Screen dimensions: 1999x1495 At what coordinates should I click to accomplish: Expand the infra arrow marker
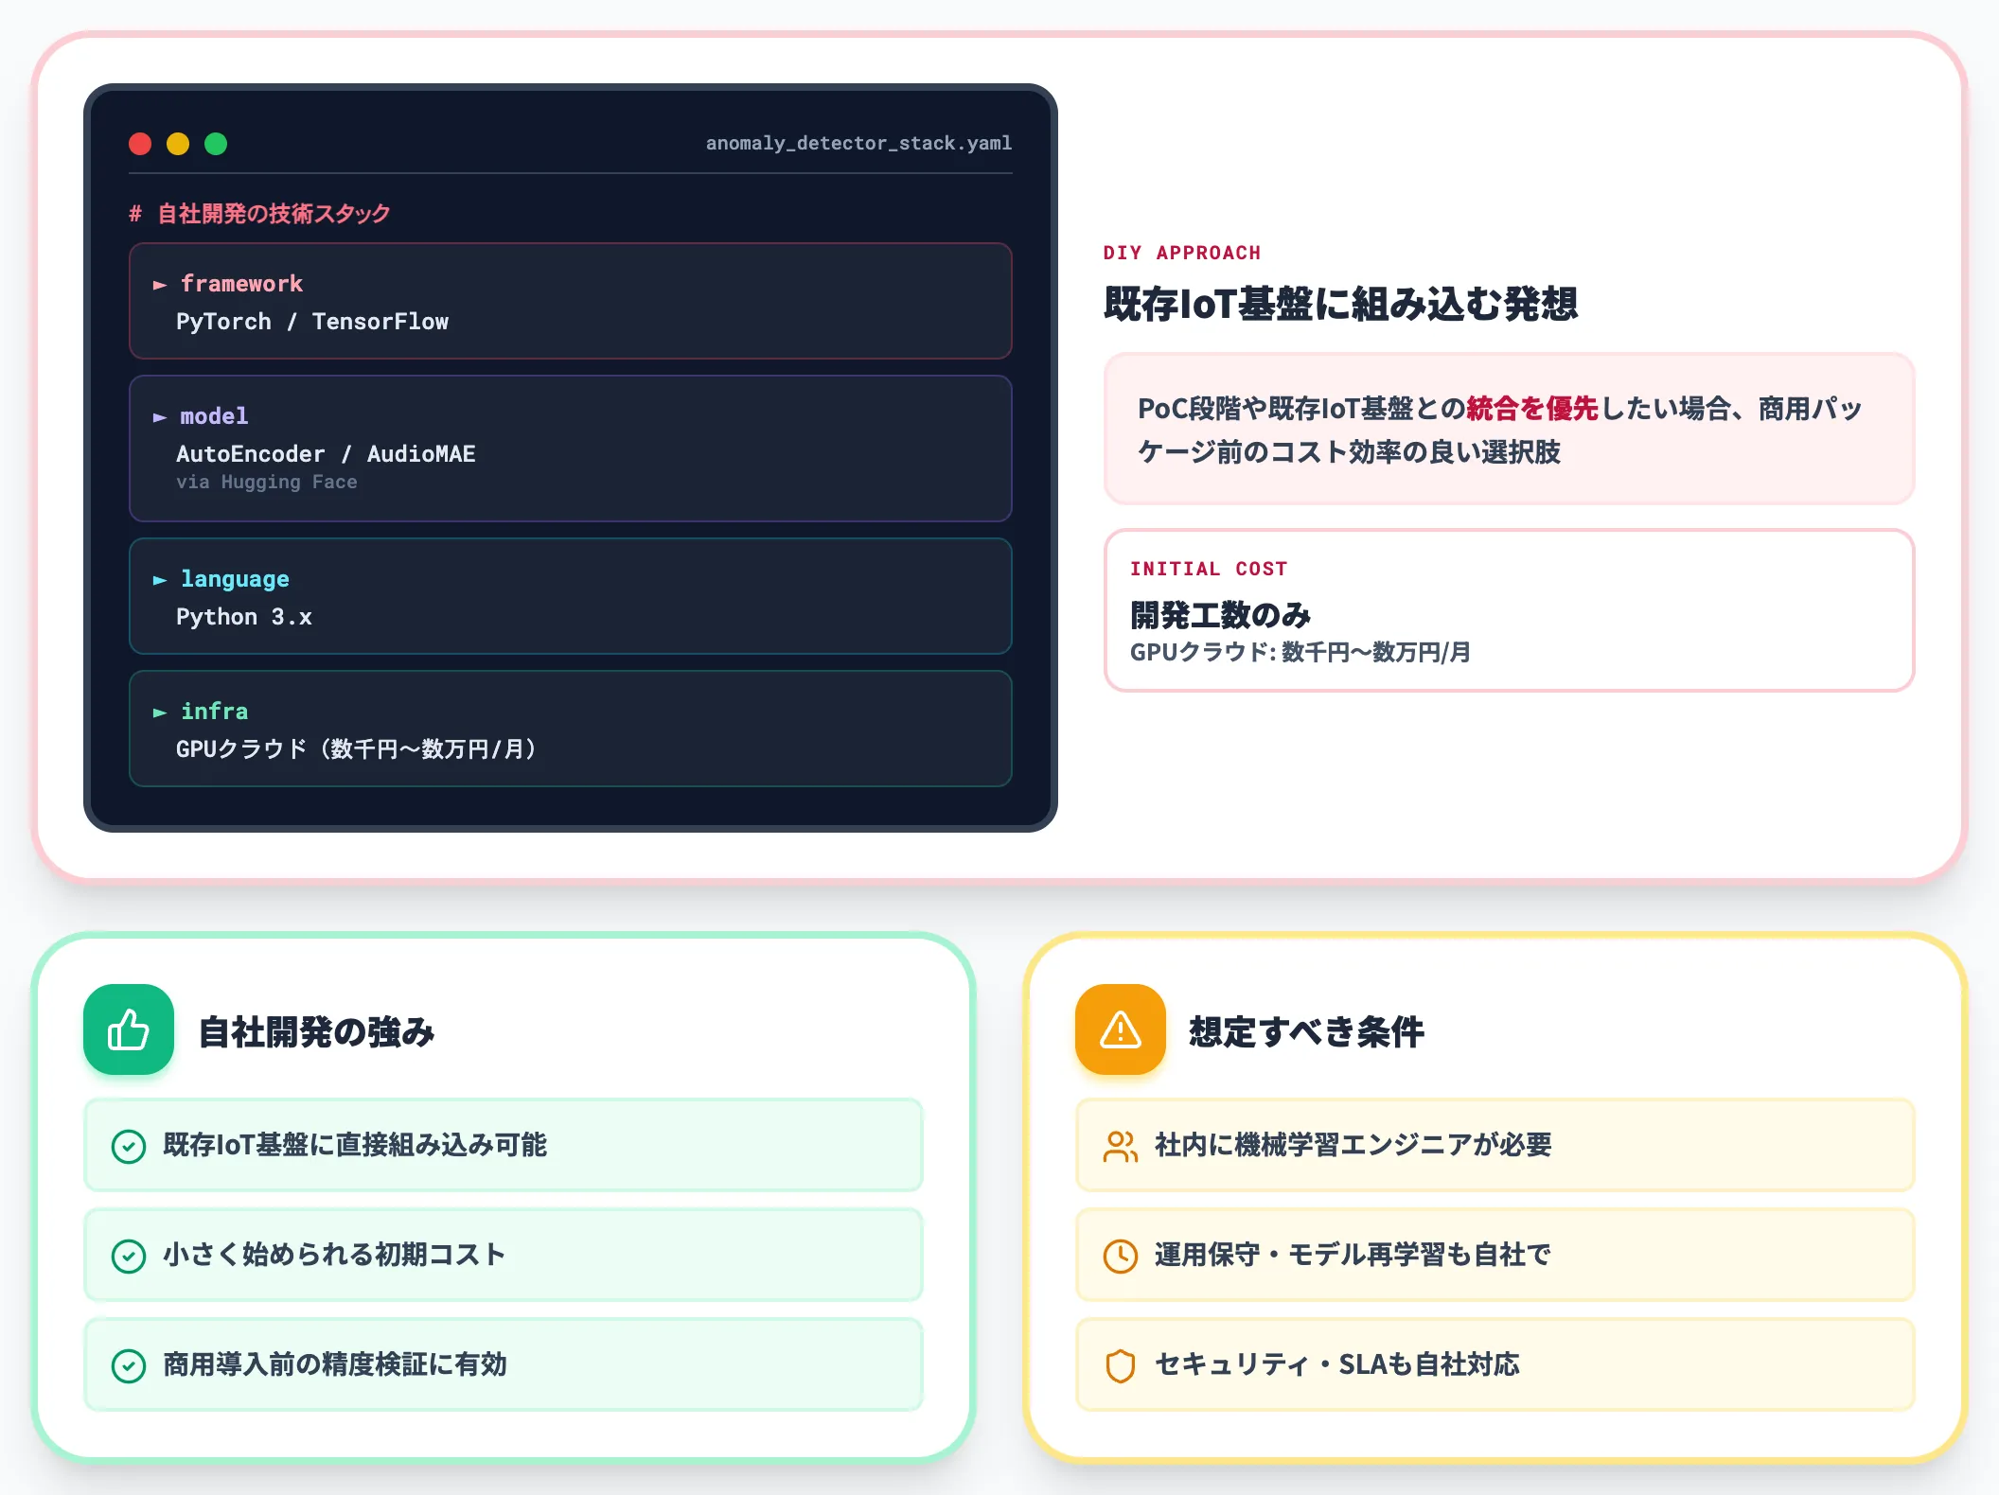(x=160, y=712)
